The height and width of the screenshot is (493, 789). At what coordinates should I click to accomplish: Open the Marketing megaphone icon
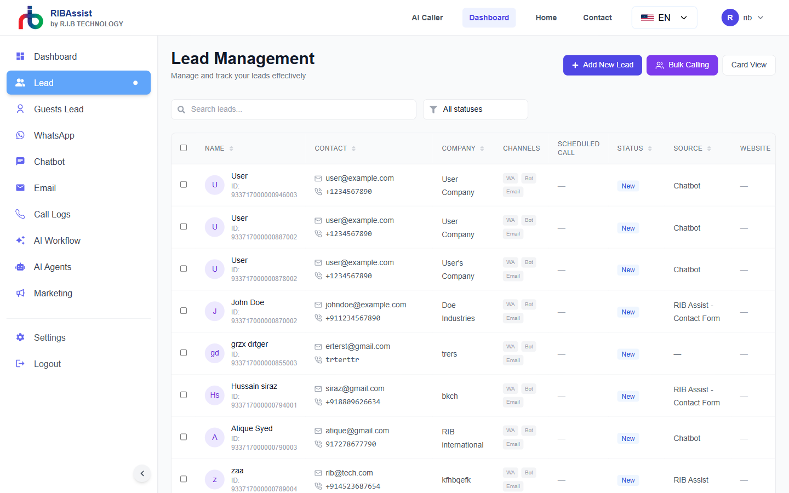20,293
